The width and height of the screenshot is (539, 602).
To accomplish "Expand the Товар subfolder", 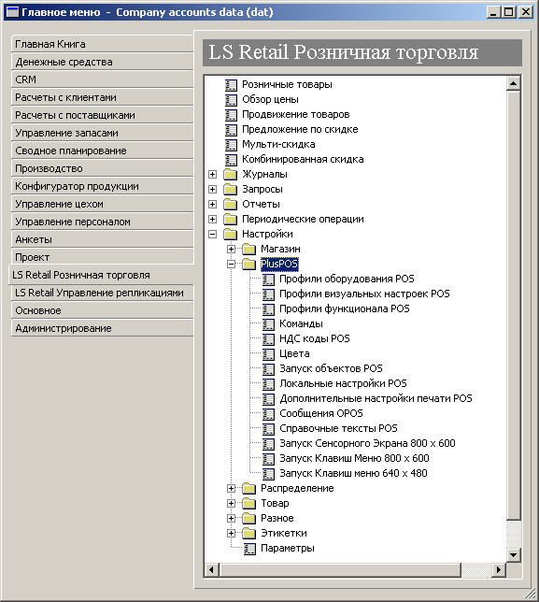I will 231,504.
